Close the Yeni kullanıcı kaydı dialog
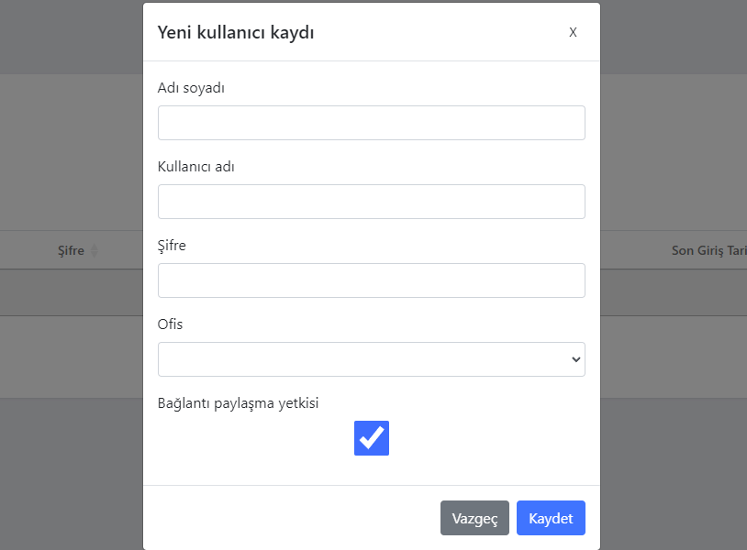The image size is (747, 550). [573, 32]
